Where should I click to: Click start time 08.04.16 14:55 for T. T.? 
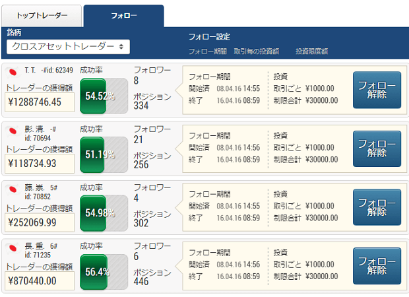(x=238, y=88)
